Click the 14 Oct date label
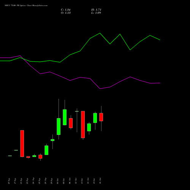This screenshot has width=190, height=190. pyautogui.click(x=88, y=181)
